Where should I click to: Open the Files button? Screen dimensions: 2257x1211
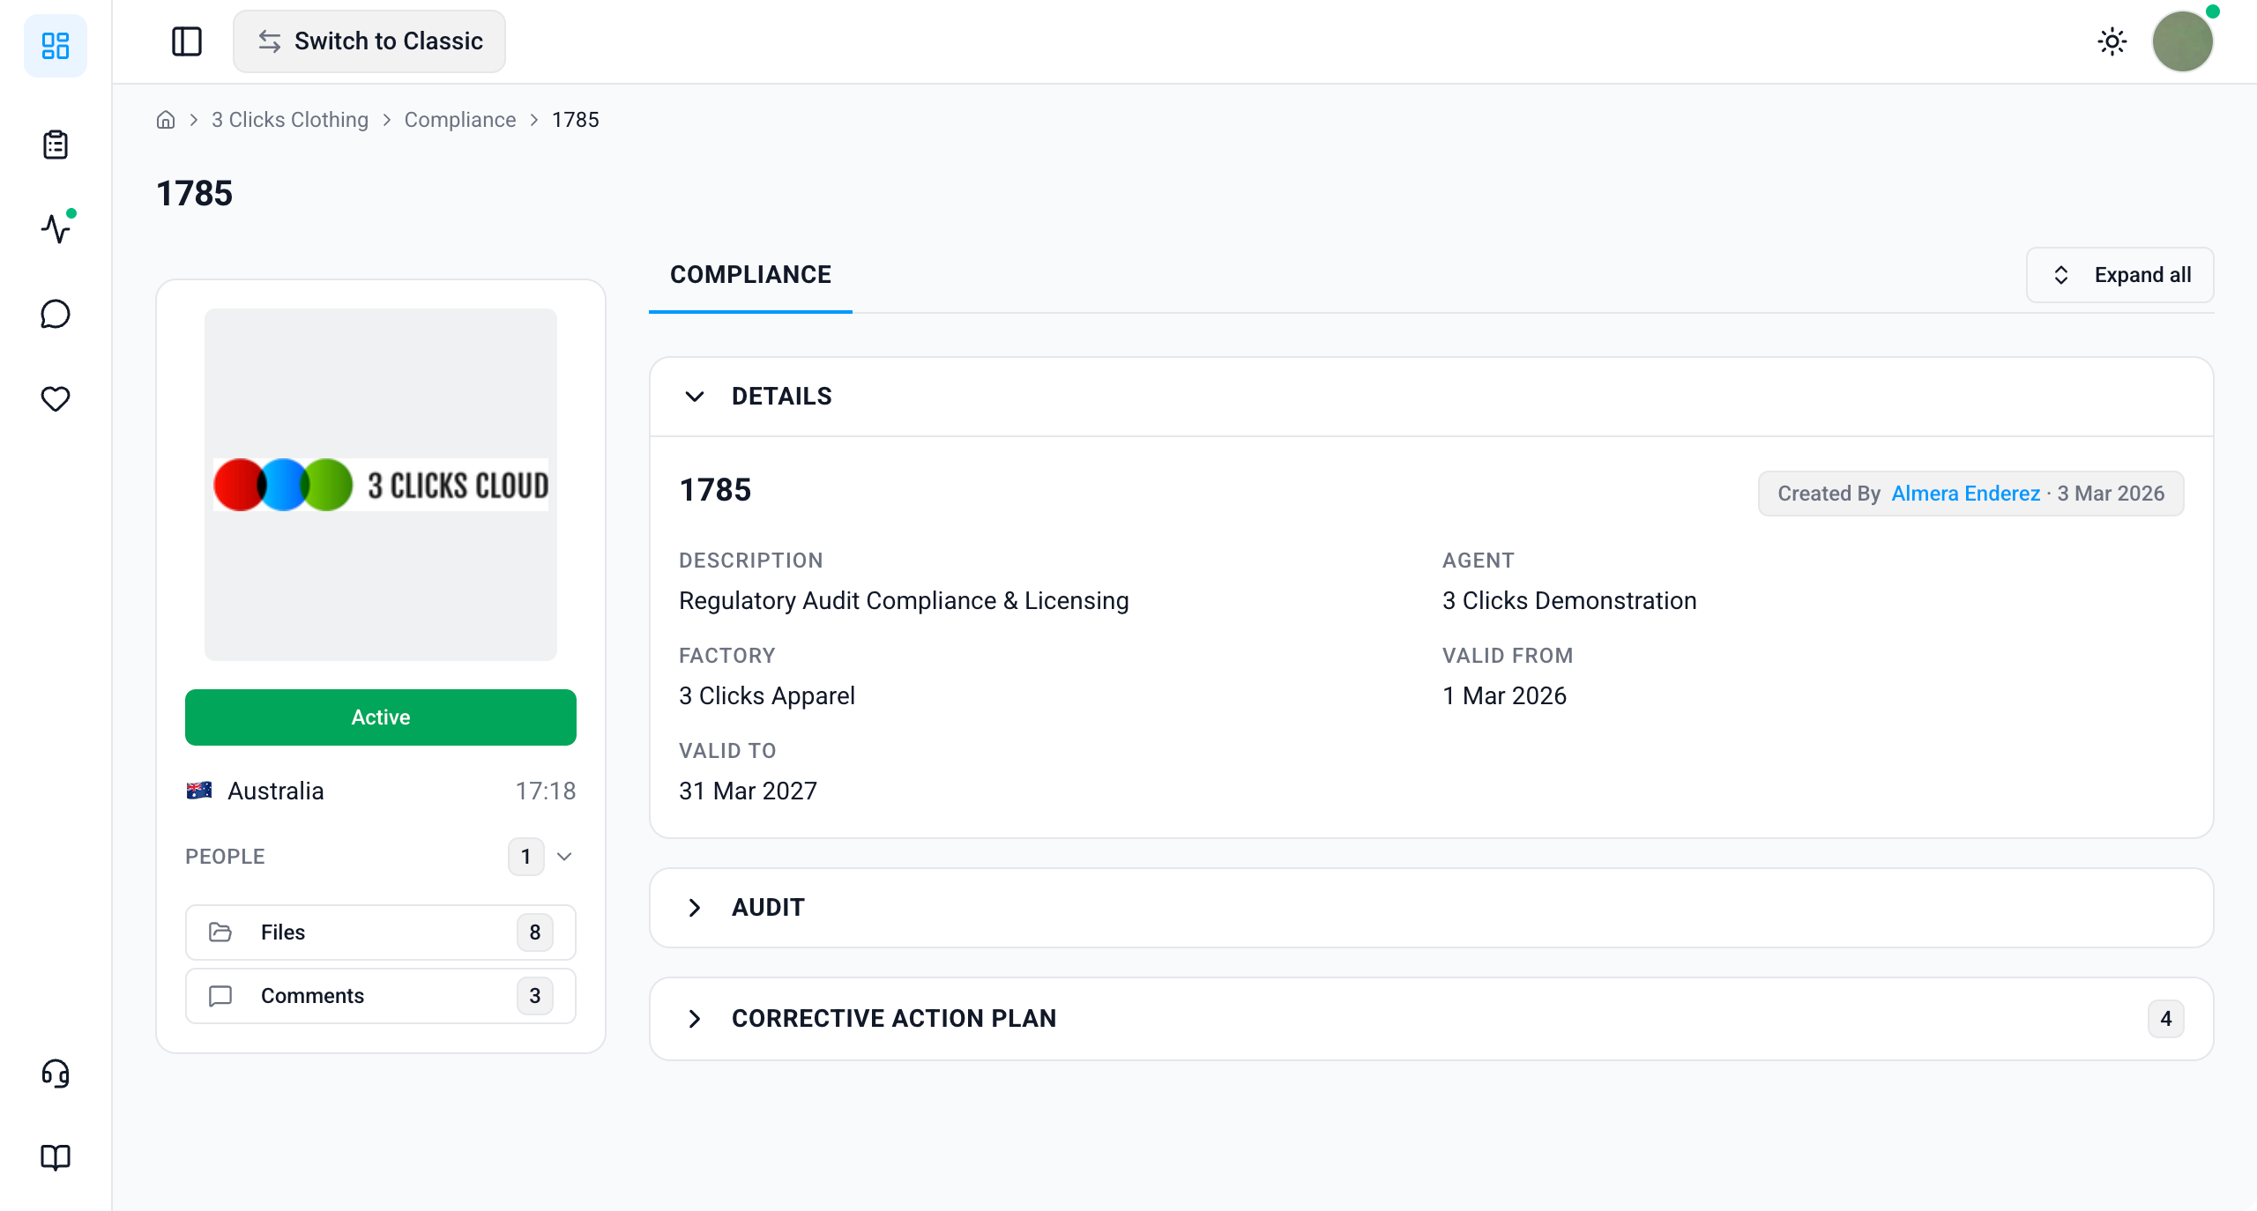[381, 932]
